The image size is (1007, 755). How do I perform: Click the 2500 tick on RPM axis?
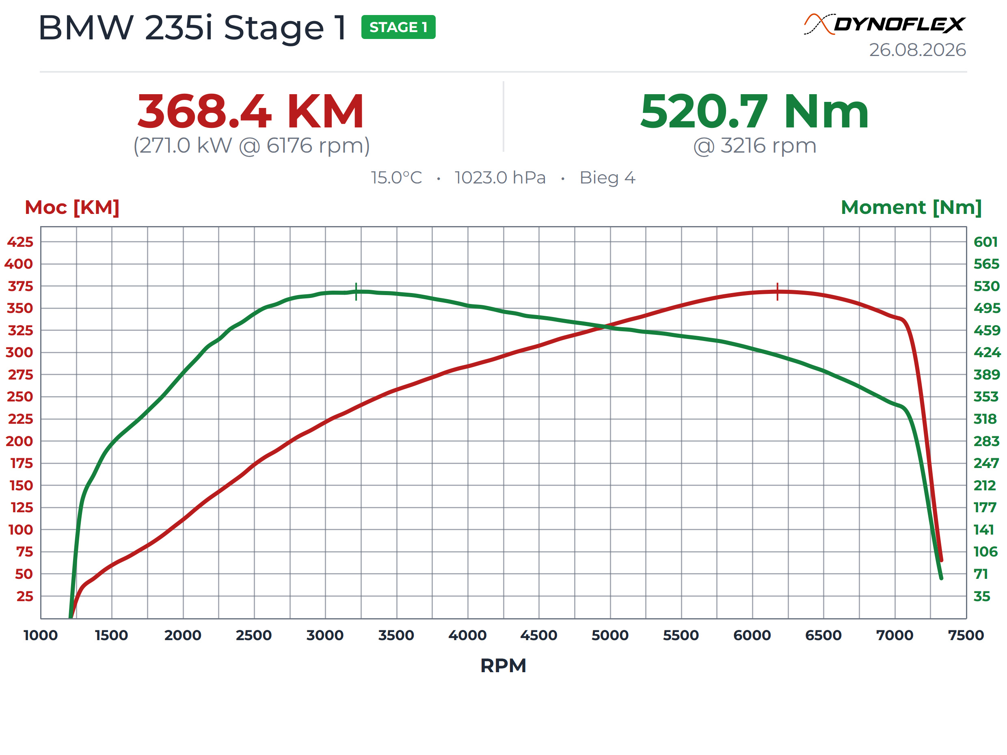pos(254,635)
